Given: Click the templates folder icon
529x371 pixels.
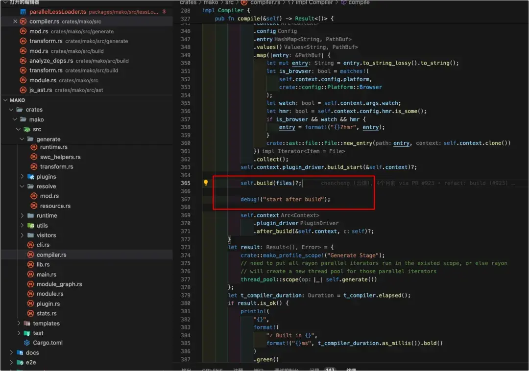Looking at the screenshot, I should (x=27, y=324).
